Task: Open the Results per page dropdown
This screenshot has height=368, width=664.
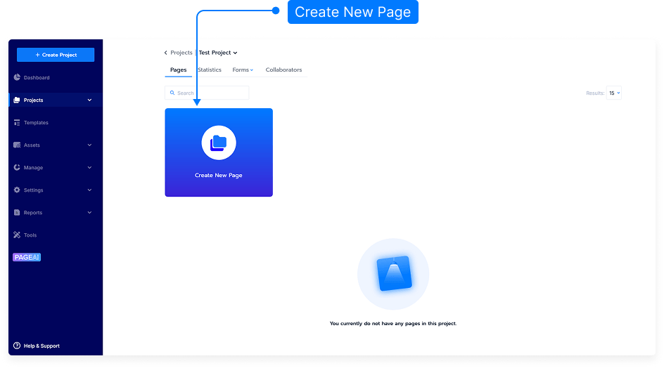Action: [614, 93]
